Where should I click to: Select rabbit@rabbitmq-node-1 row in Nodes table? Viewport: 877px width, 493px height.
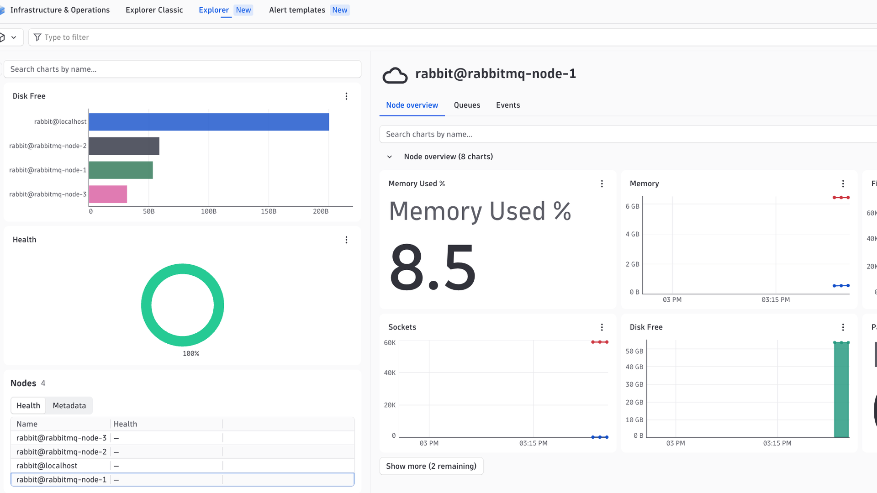[182, 480]
